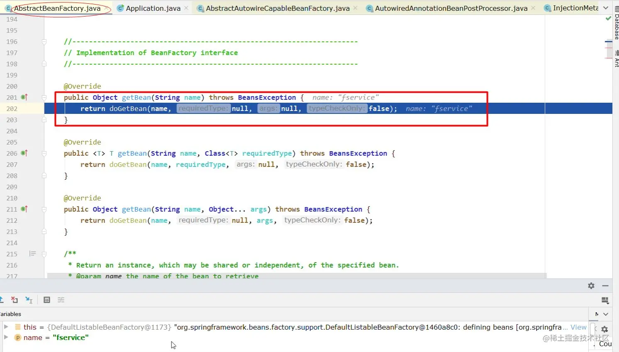Click the View link for the 'this' variable
This screenshot has width=619, height=352.
click(578, 327)
